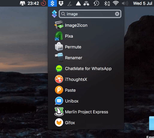
Task: Open the Renamer app entry
Action: coord(86,58)
